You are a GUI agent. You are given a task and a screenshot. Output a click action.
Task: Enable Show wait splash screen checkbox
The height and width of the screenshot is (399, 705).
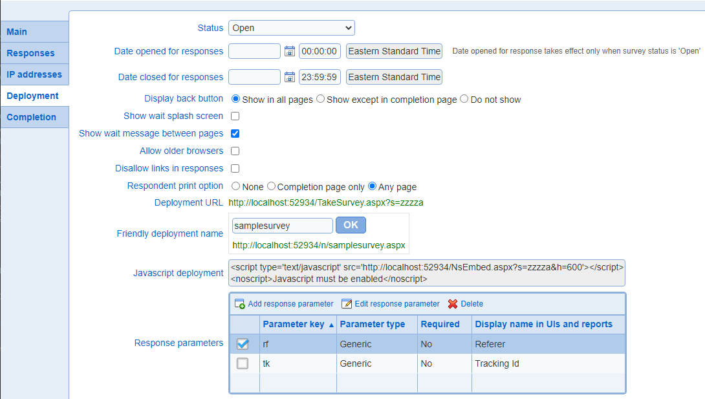click(x=235, y=116)
